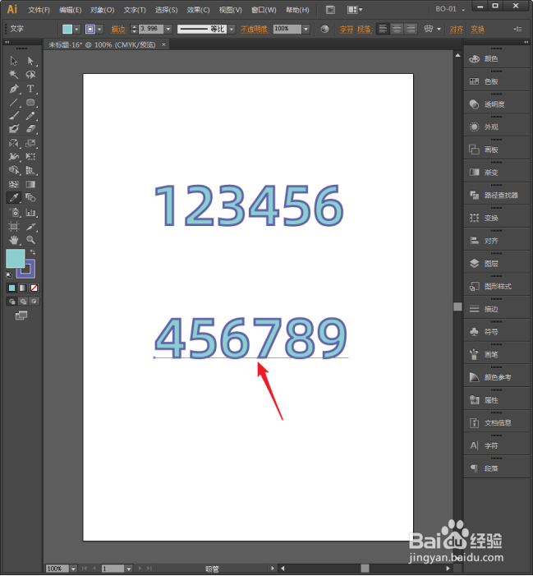Viewport: 533px width, 576px height.
Task: Reset default fill and stroke
Action: click(9, 274)
